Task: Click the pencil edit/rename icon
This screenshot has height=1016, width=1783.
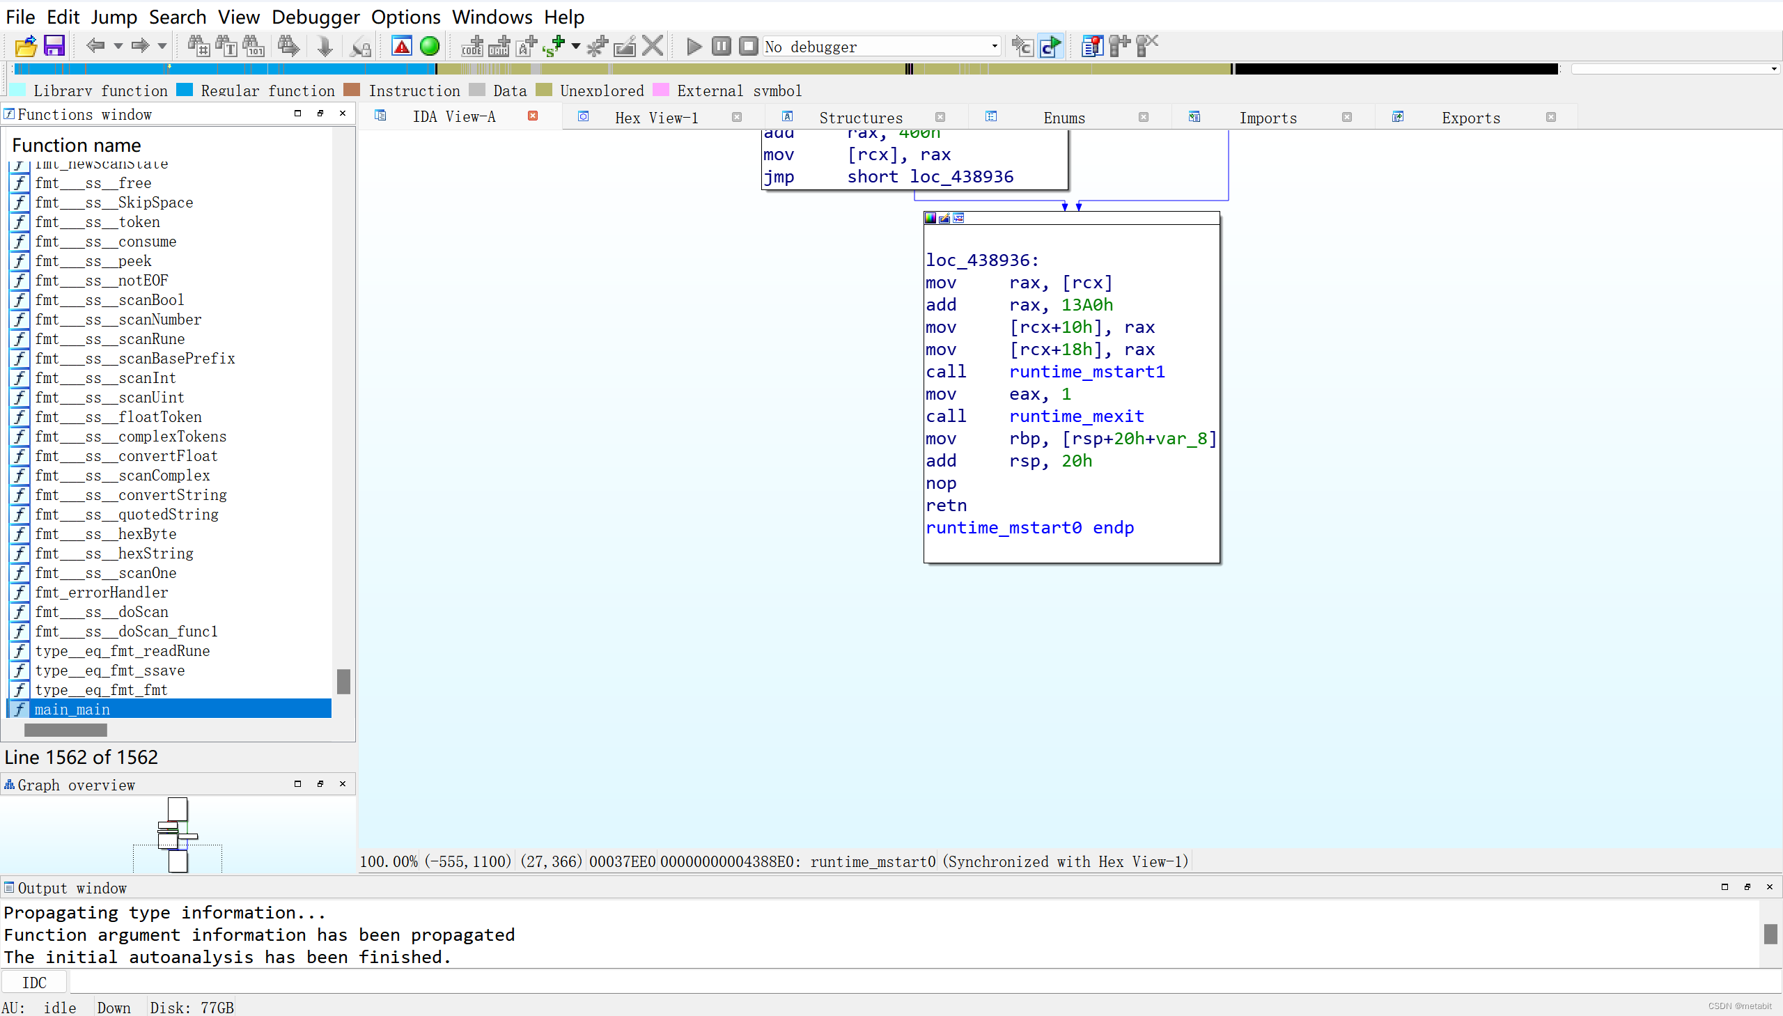Action: pos(625,47)
